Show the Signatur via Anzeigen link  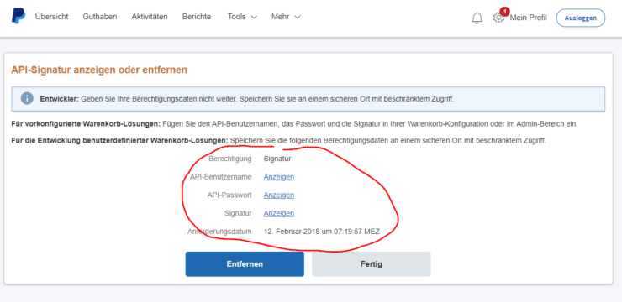pos(279,213)
